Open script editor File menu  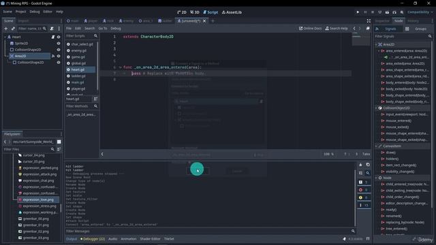[x=69, y=29]
